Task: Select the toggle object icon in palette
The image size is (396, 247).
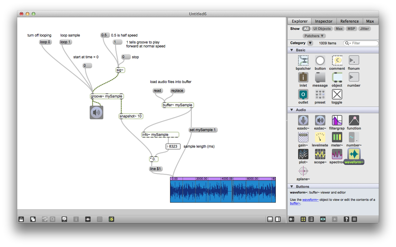Action: click(x=337, y=95)
